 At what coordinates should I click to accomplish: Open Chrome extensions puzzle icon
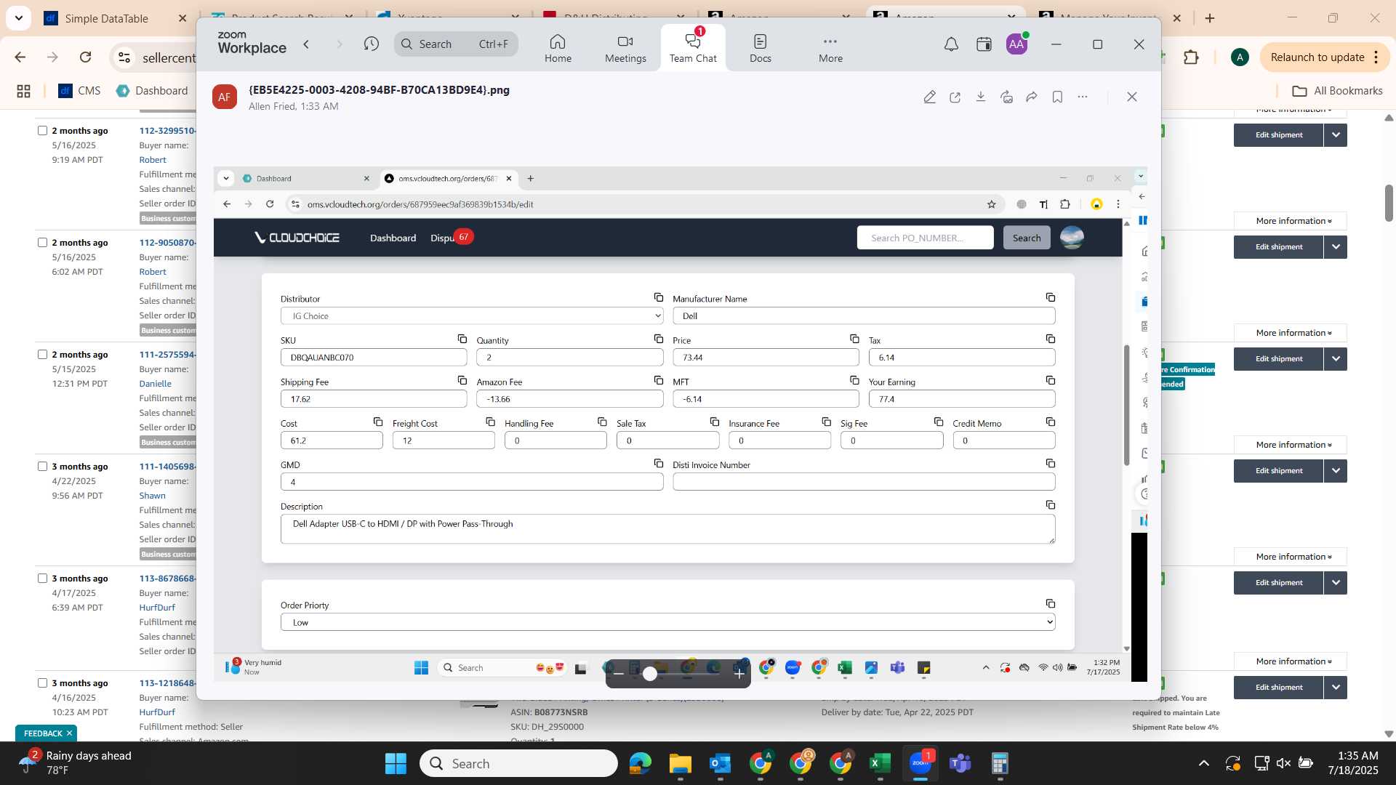click(x=1191, y=57)
